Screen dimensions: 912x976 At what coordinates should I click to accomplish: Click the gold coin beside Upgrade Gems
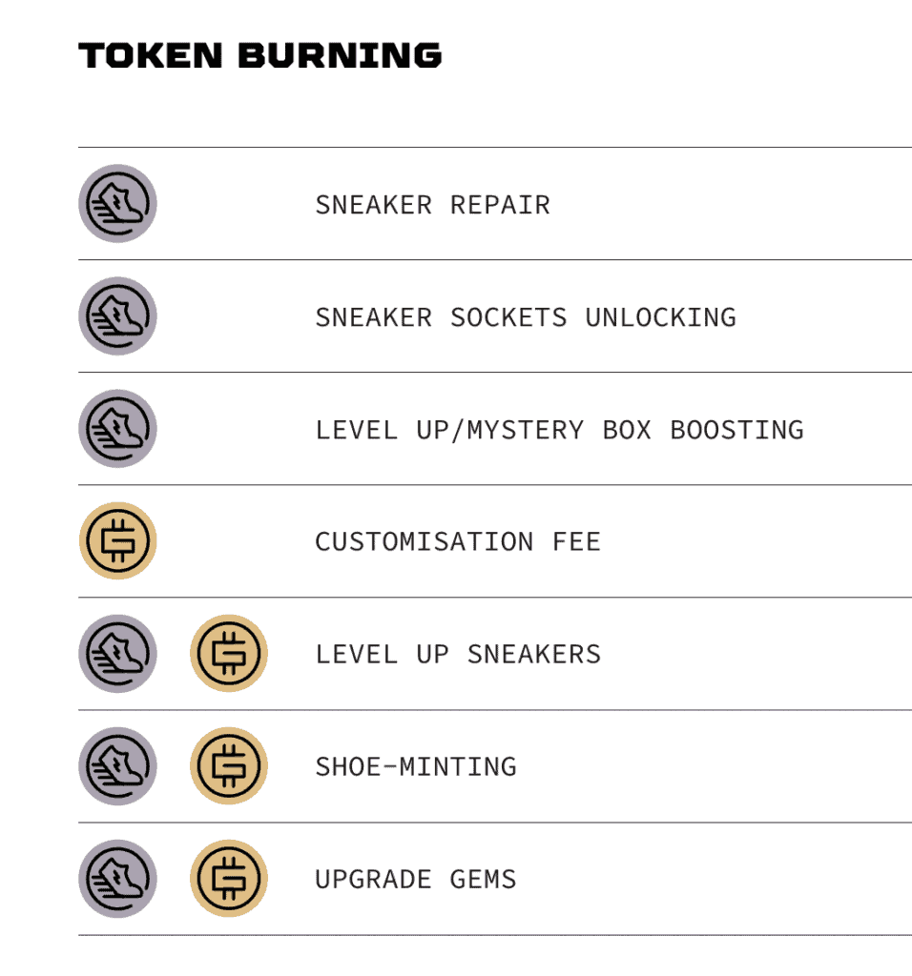[x=229, y=879]
